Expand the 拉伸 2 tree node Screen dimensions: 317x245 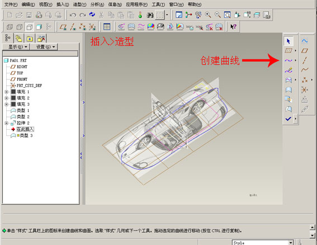click(6, 123)
